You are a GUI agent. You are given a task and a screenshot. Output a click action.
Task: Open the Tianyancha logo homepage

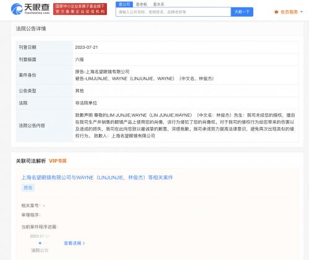[x=30, y=9]
